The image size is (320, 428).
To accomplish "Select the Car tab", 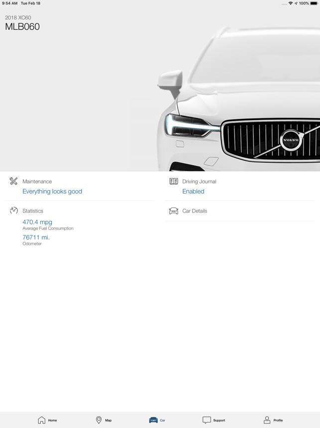I will (x=157, y=420).
